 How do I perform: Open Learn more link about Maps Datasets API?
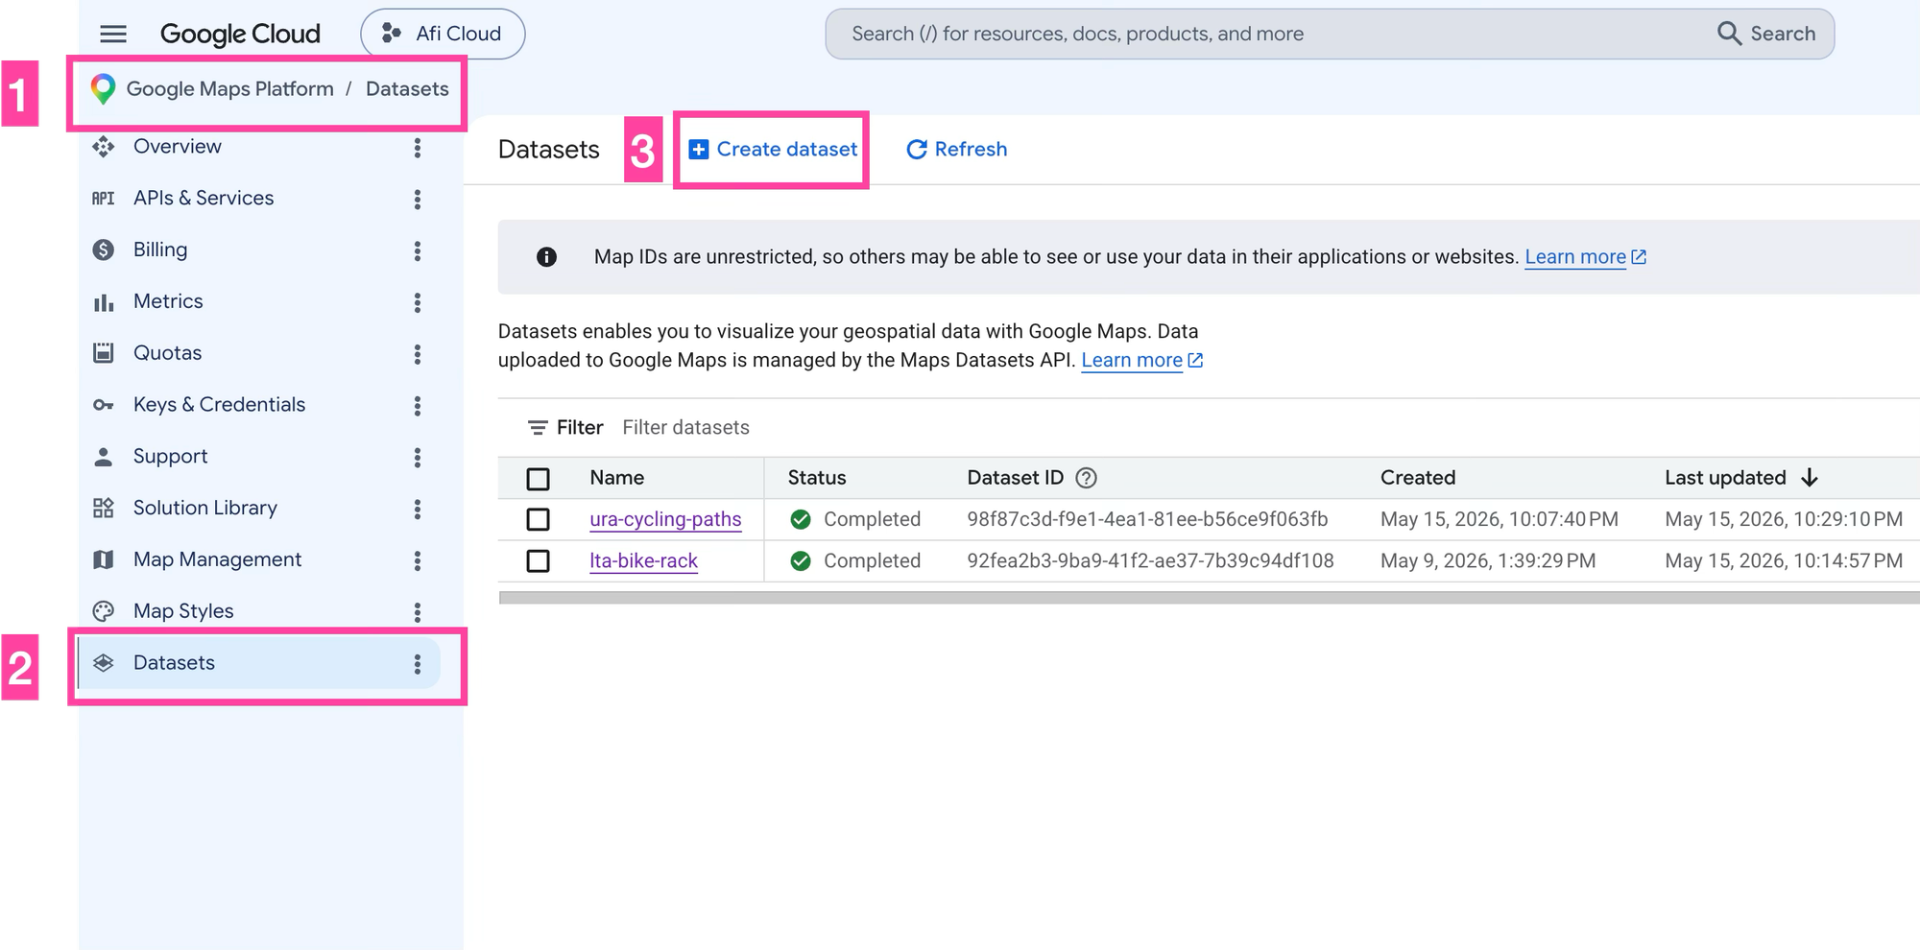[x=1141, y=361]
